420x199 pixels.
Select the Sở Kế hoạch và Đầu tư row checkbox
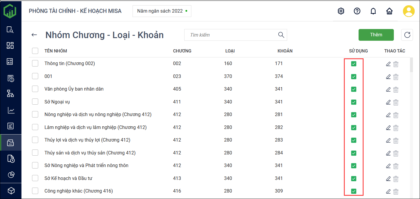coord(35,178)
